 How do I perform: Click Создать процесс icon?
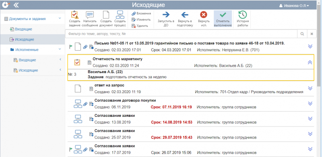point(120,15)
